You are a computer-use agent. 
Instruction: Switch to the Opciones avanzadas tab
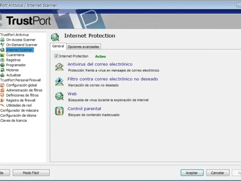[x=83, y=47]
